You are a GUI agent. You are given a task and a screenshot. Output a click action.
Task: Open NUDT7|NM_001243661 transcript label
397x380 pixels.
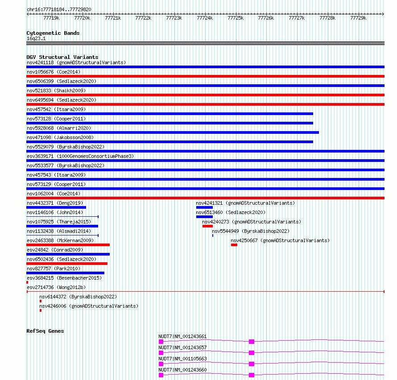tap(182, 336)
